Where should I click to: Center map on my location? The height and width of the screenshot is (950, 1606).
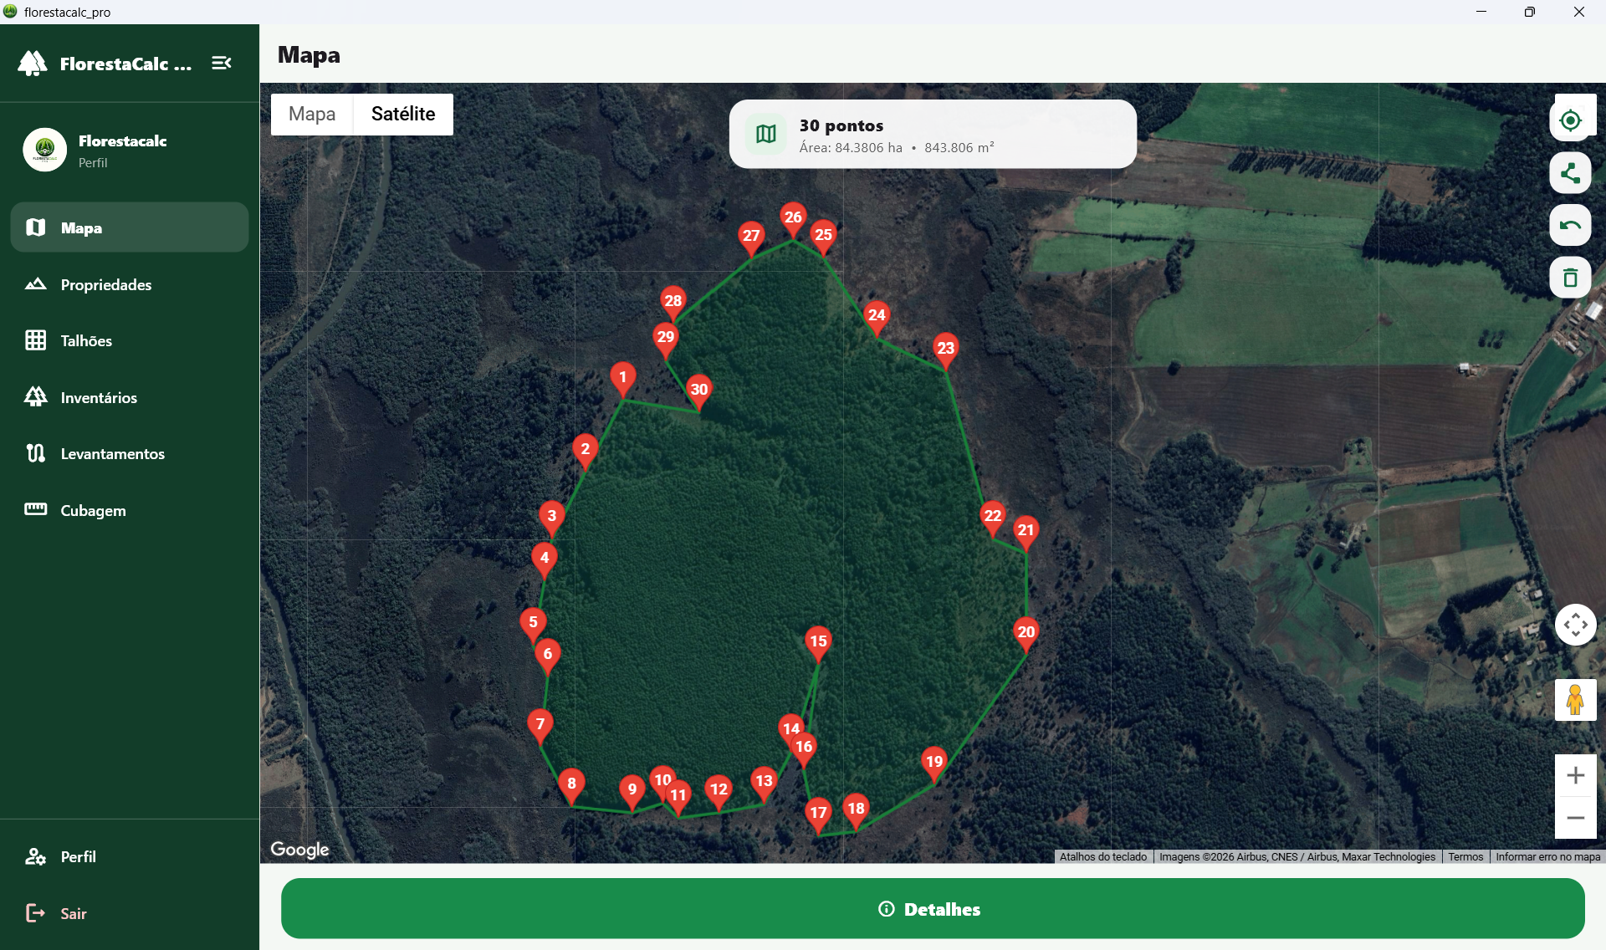tap(1570, 120)
